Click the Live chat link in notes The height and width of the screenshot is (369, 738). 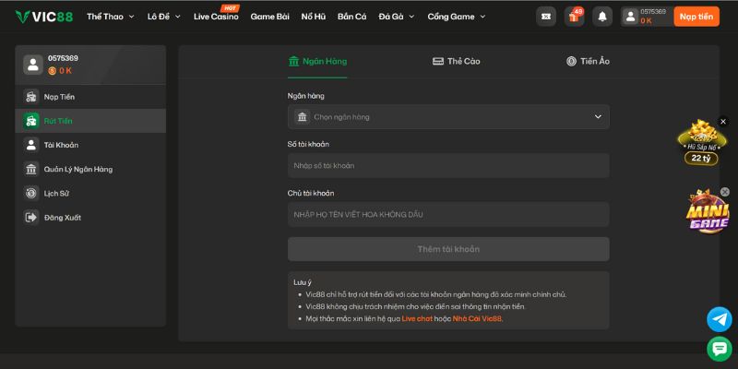pyautogui.click(x=417, y=318)
